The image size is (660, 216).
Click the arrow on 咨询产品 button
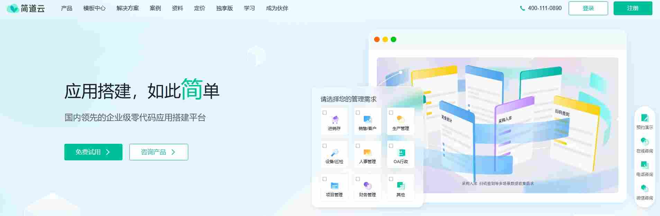coord(173,152)
